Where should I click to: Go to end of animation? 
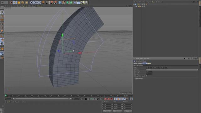pyautogui.click(x=102, y=99)
